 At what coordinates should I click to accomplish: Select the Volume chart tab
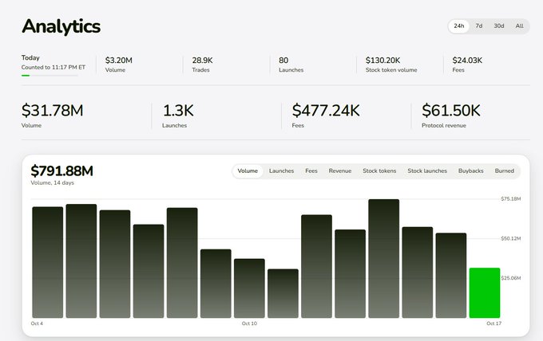[248, 171]
